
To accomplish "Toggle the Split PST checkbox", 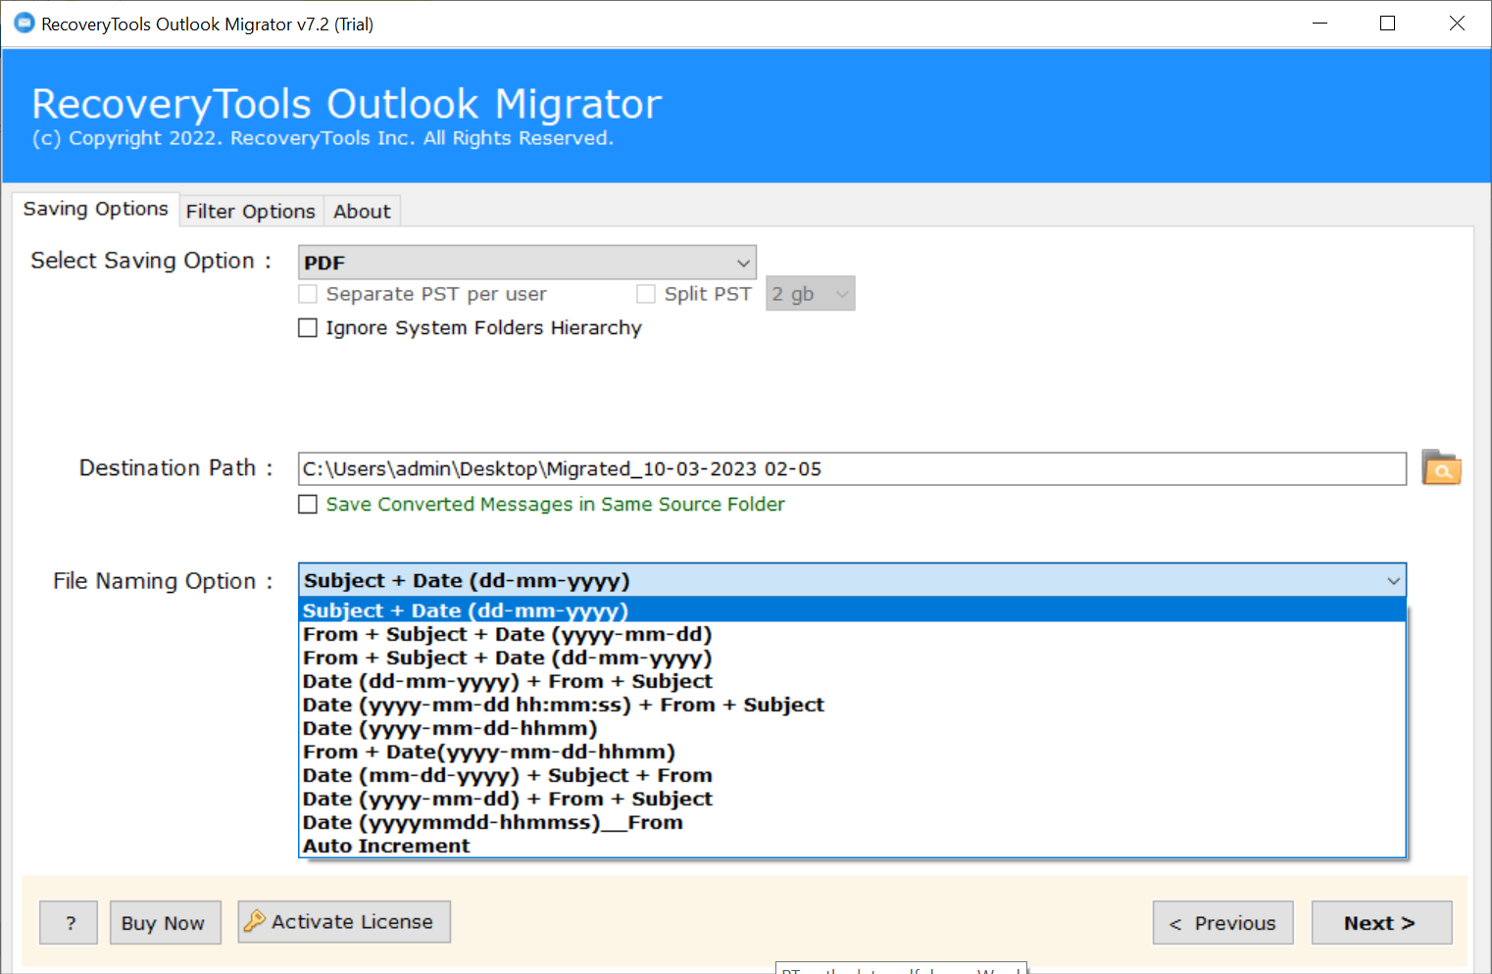I will (x=646, y=294).
